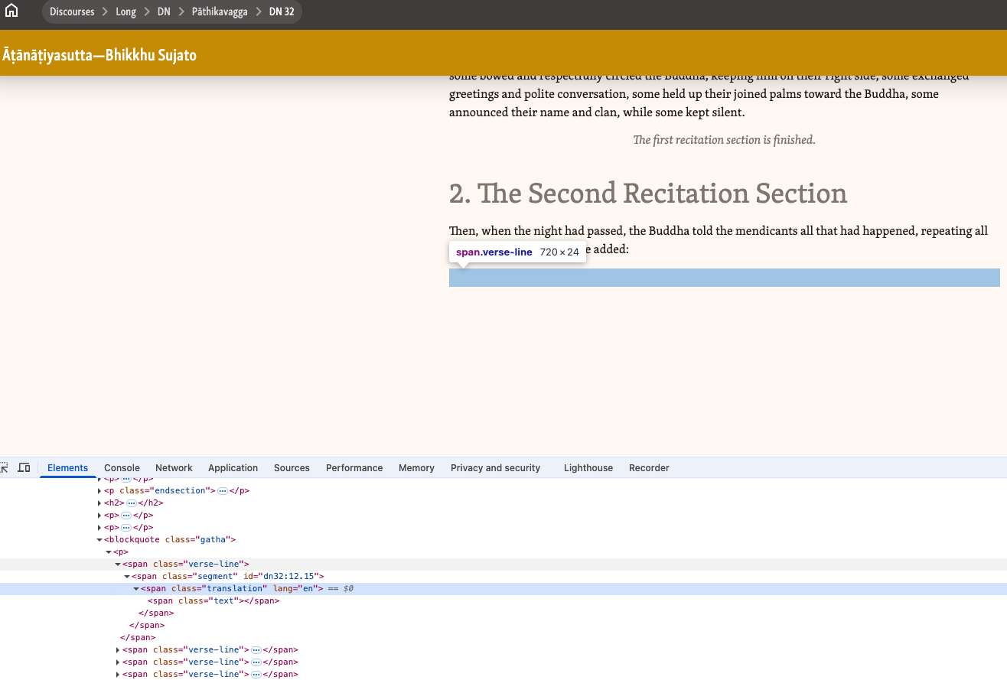Click the Long breadcrumb link

coord(125,11)
